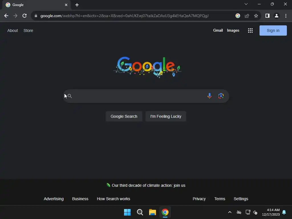Image resolution: width=292 pixels, height=219 pixels.
Task: Open the notification bell icon
Action: point(284,212)
